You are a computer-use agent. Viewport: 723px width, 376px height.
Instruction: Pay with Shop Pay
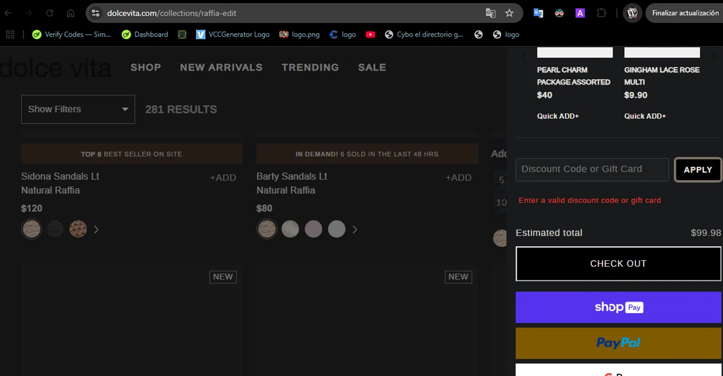[618, 307]
